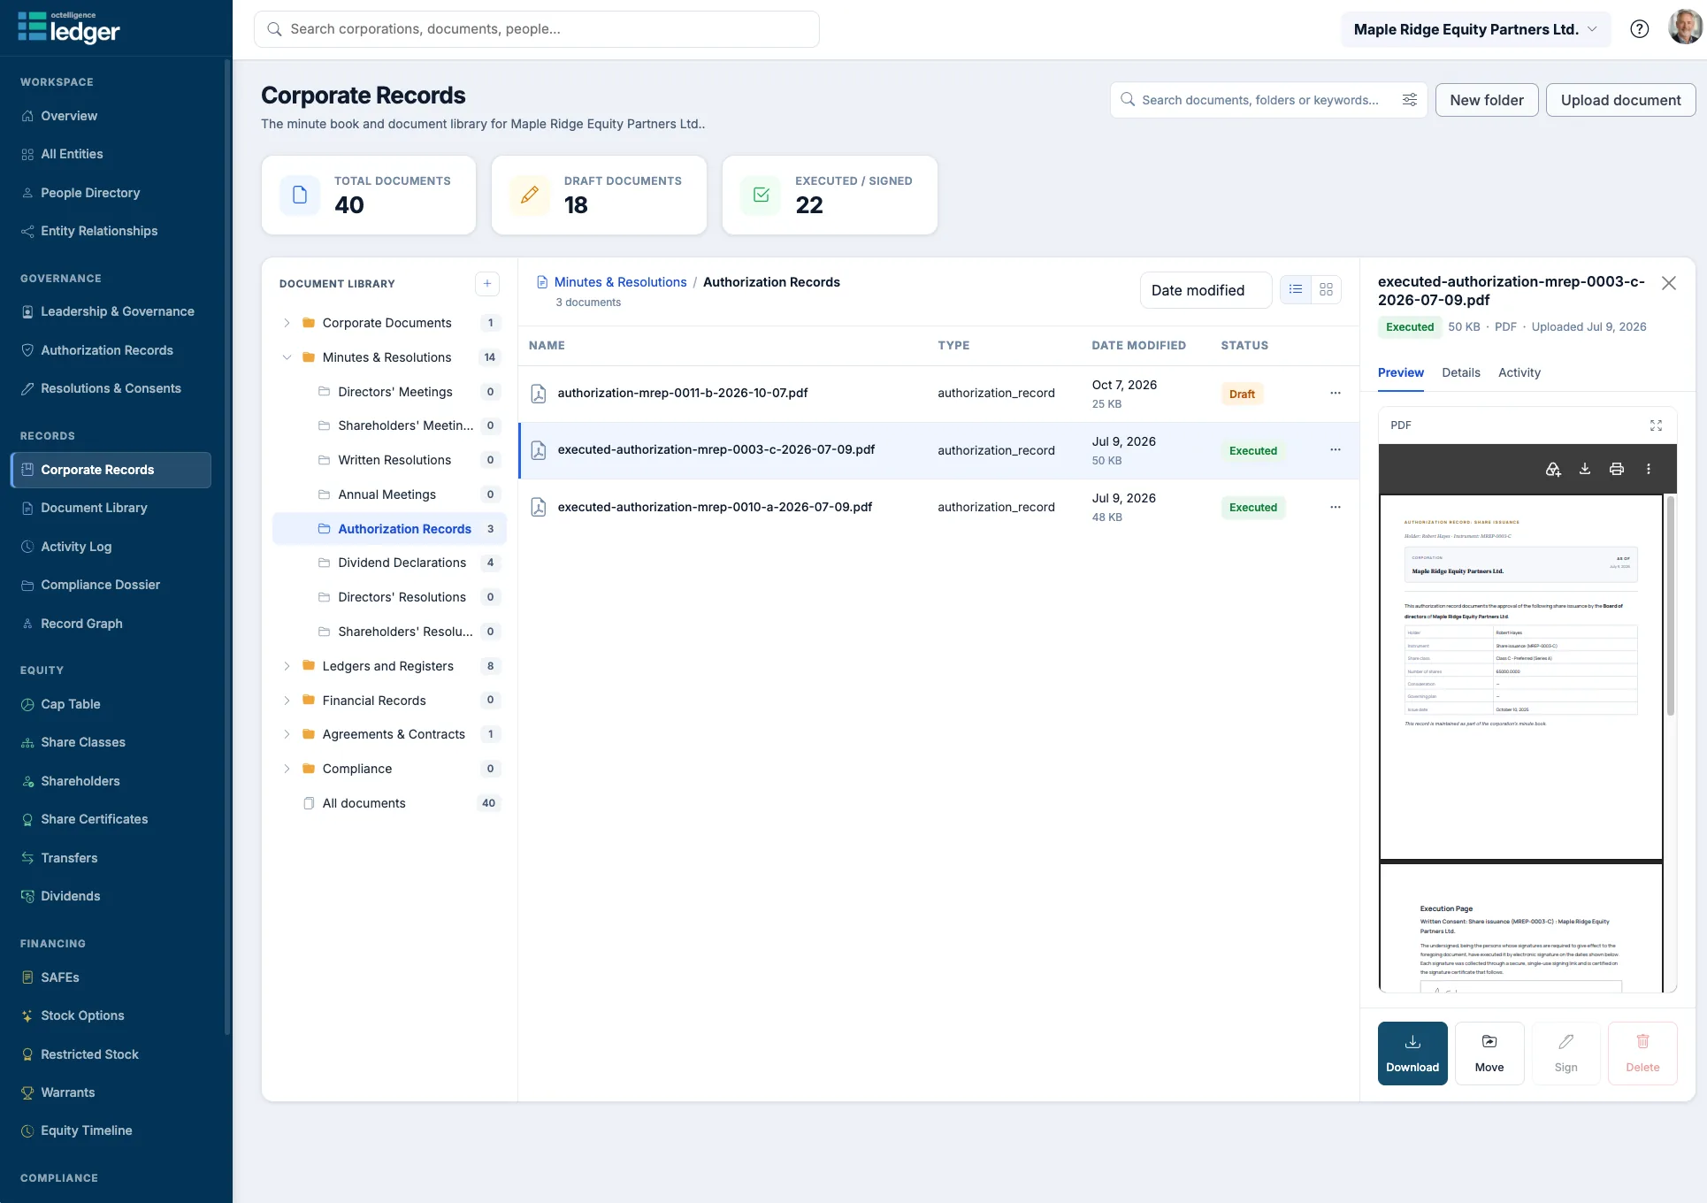Open the help question-mark icon

(1639, 29)
